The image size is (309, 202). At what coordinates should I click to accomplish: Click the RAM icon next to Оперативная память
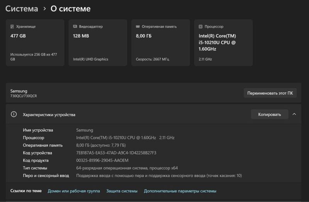click(138, 26)
